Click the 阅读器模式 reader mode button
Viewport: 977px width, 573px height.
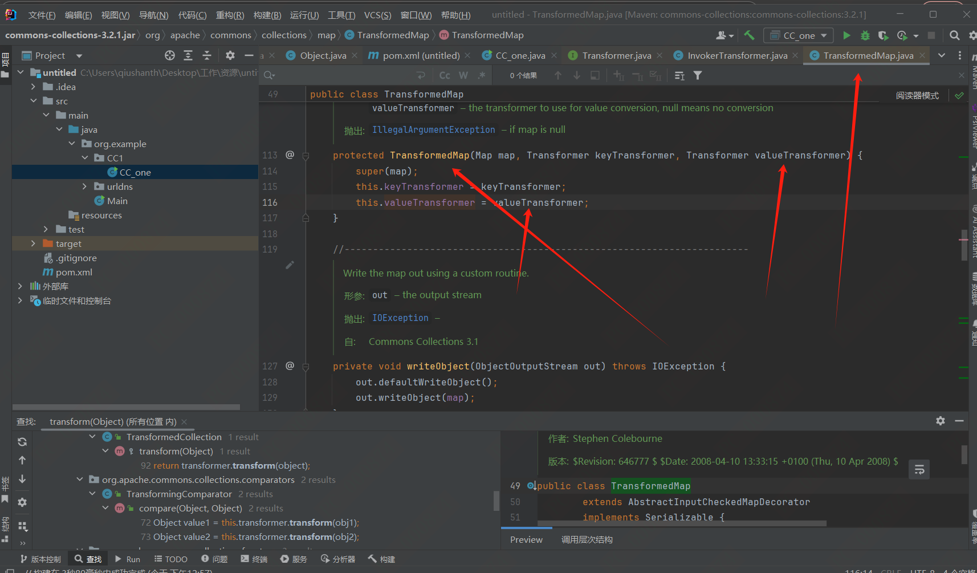[917, 95]
